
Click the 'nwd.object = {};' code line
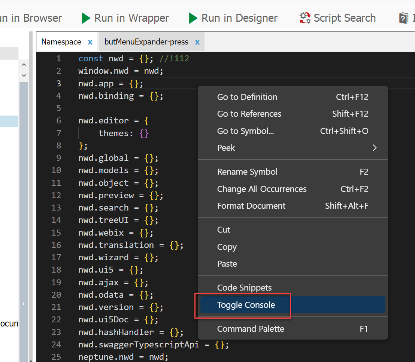click(118, 183)
